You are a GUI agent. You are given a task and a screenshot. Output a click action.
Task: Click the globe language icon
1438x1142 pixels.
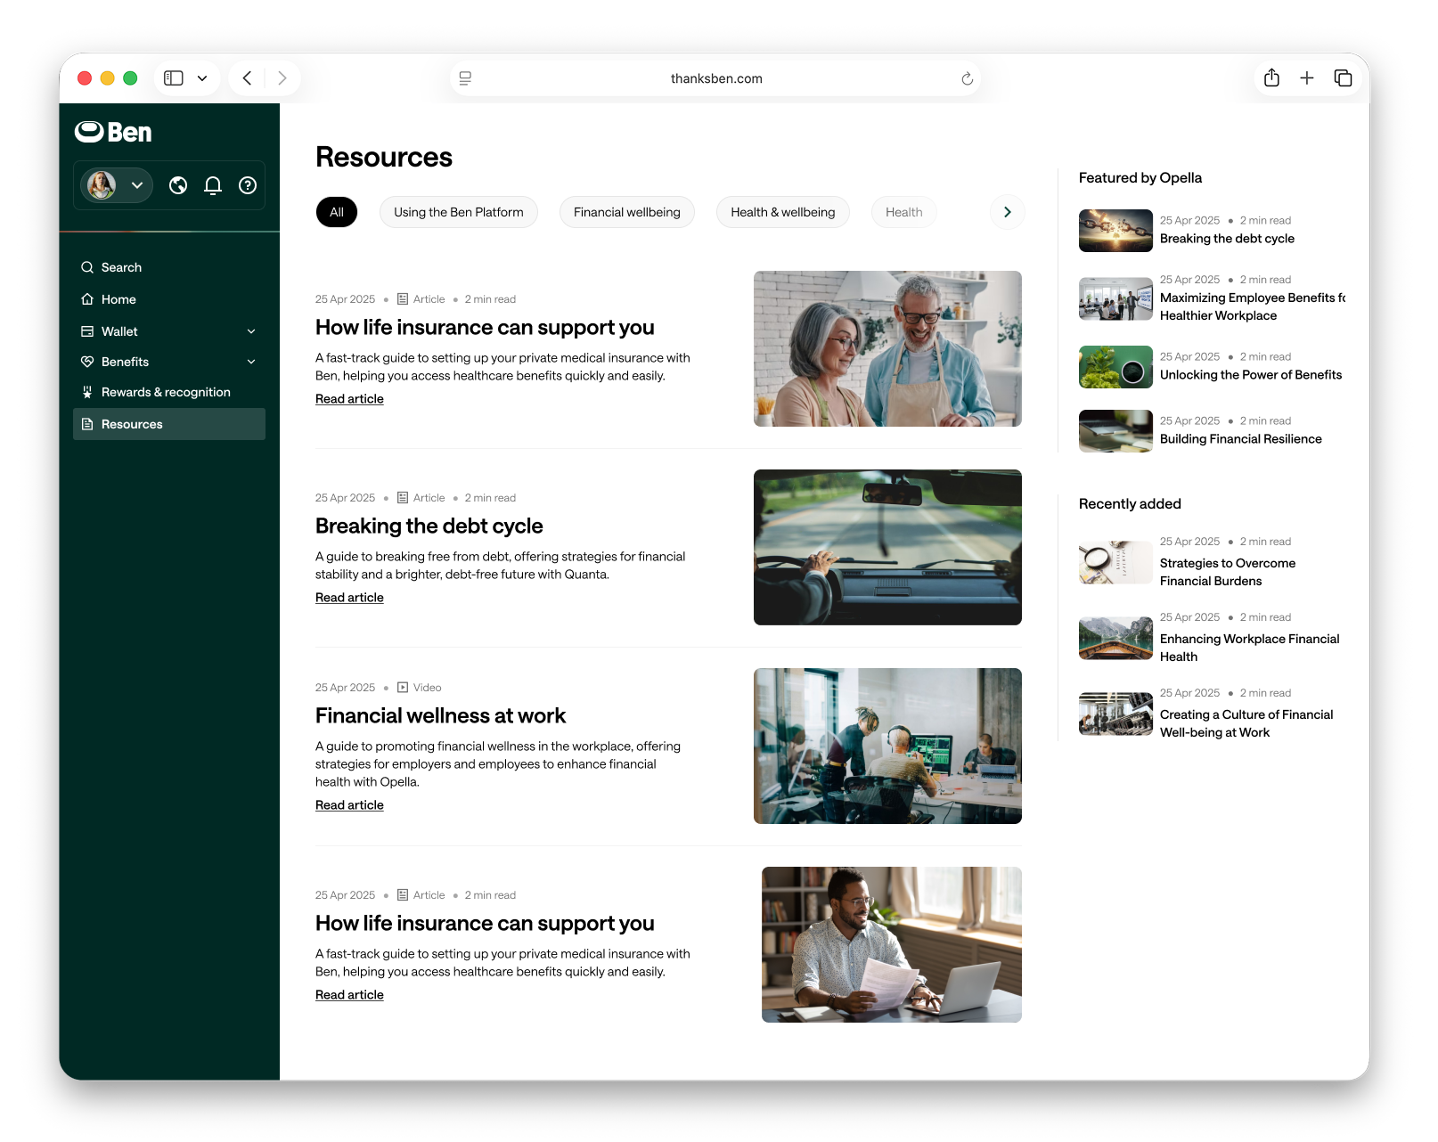(x=178, y=185)
